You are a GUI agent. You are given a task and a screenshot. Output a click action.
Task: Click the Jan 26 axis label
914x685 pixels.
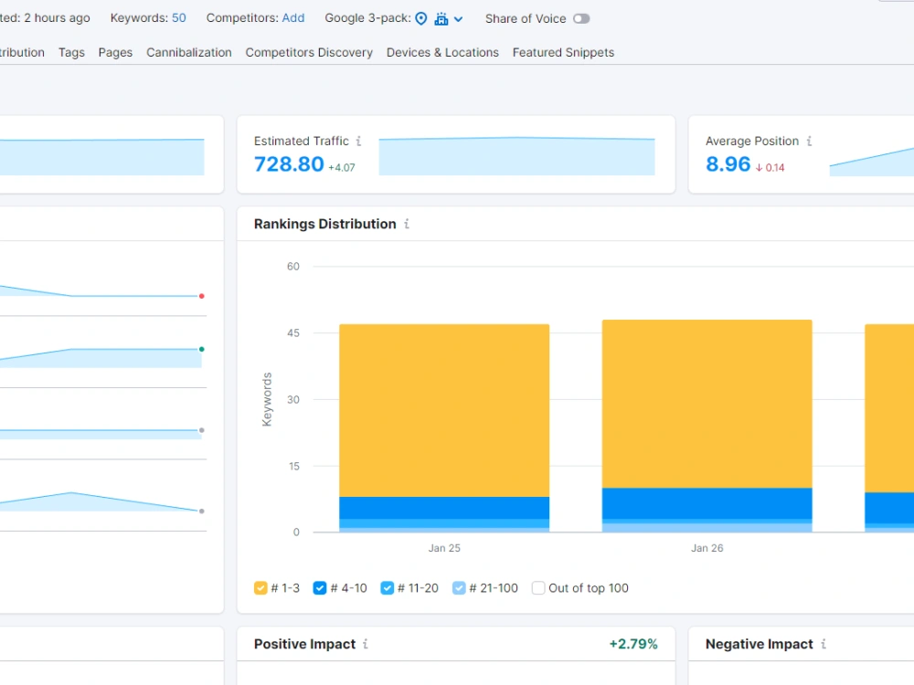707,548
